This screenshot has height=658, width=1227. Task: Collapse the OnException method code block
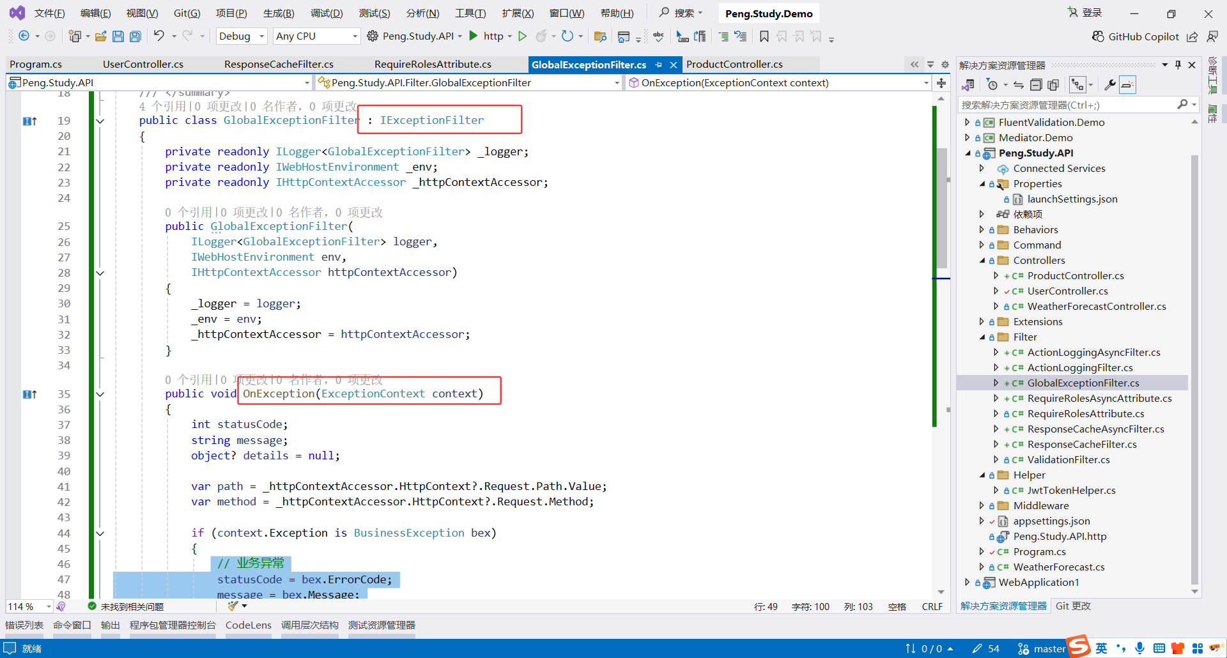point(100,394)
